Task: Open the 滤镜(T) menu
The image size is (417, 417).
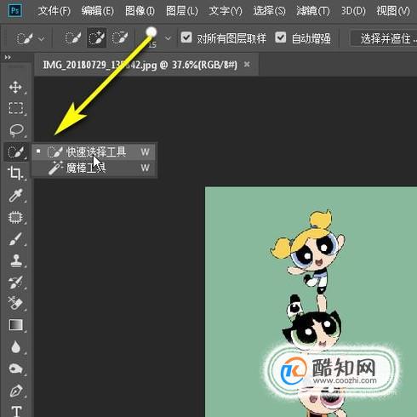Action: (x=313, y=11)
